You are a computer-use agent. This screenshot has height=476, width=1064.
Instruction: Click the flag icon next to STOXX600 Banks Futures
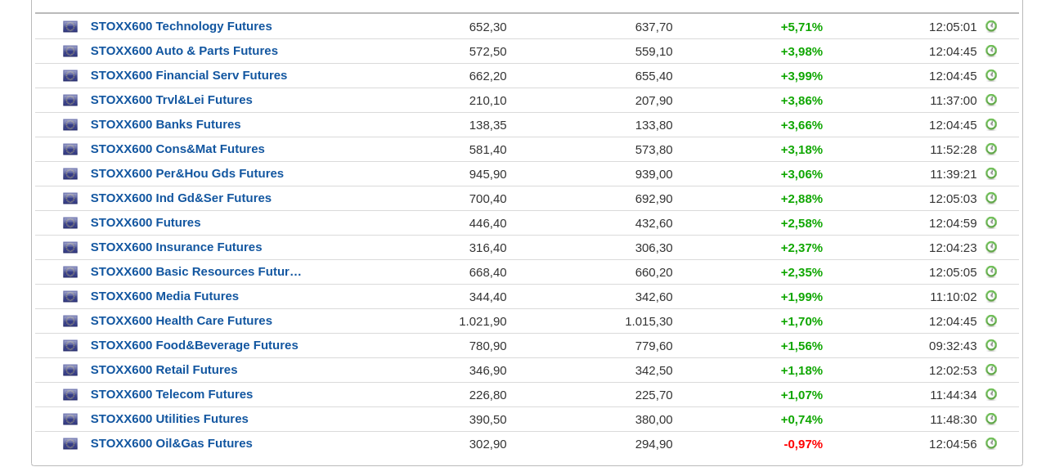[70, 125]
